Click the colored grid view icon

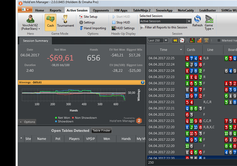(x=192, y=41)
